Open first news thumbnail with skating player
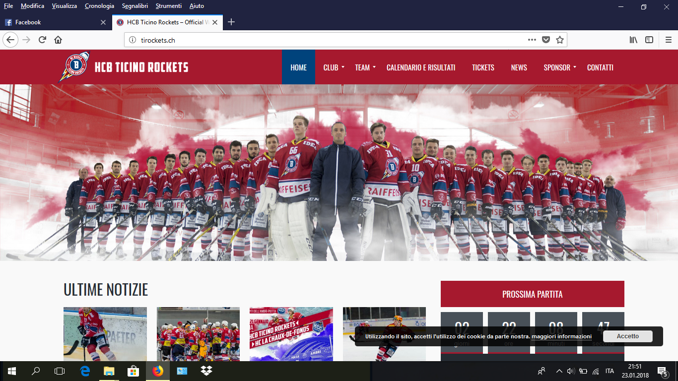The width and height of the screenshot is (678, 381). pyautogui.click(x=105, y=334)
